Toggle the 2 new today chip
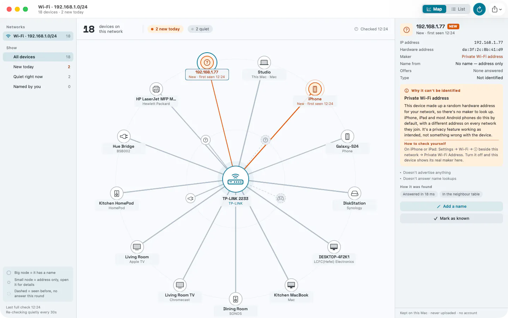Image resolution: width=508 pixels, height=318 pixels. pos(165,29)
